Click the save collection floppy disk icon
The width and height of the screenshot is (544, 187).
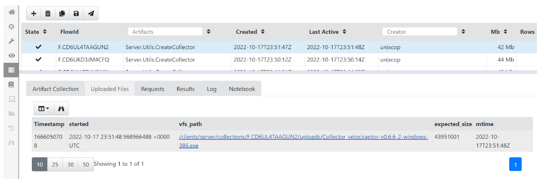coord(76,14)
